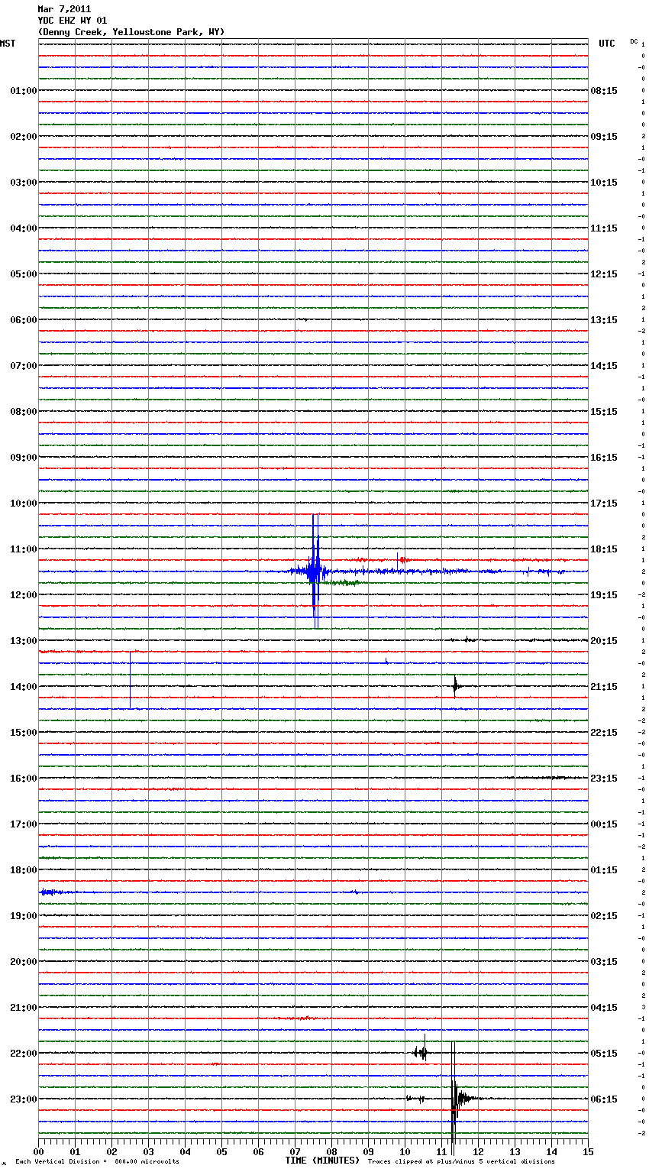Click the '02:15' UTC time label
Image resolution: width=649 pixels, height=1172 pixels.
pos(604,916)
